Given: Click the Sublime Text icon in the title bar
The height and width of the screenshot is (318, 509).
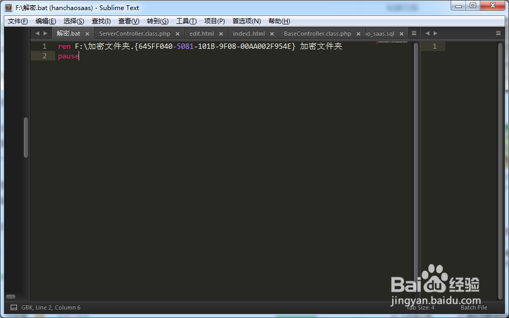Looking at the screenshot, I should click(x=7, y=7).
